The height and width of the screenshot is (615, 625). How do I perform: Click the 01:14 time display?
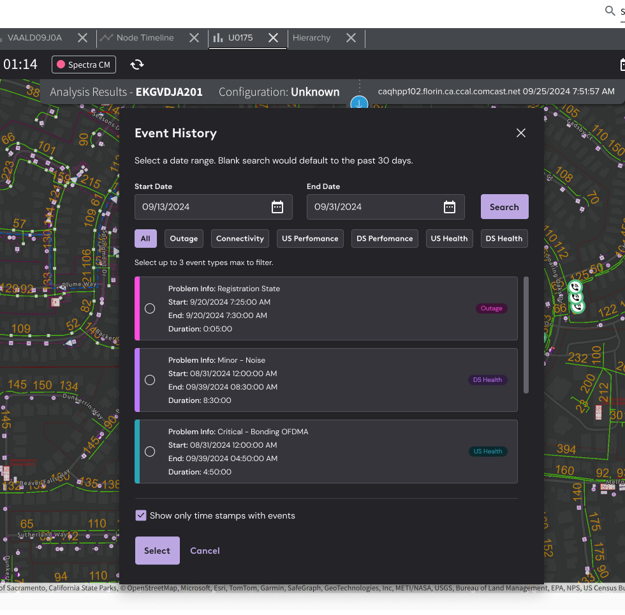20,65
